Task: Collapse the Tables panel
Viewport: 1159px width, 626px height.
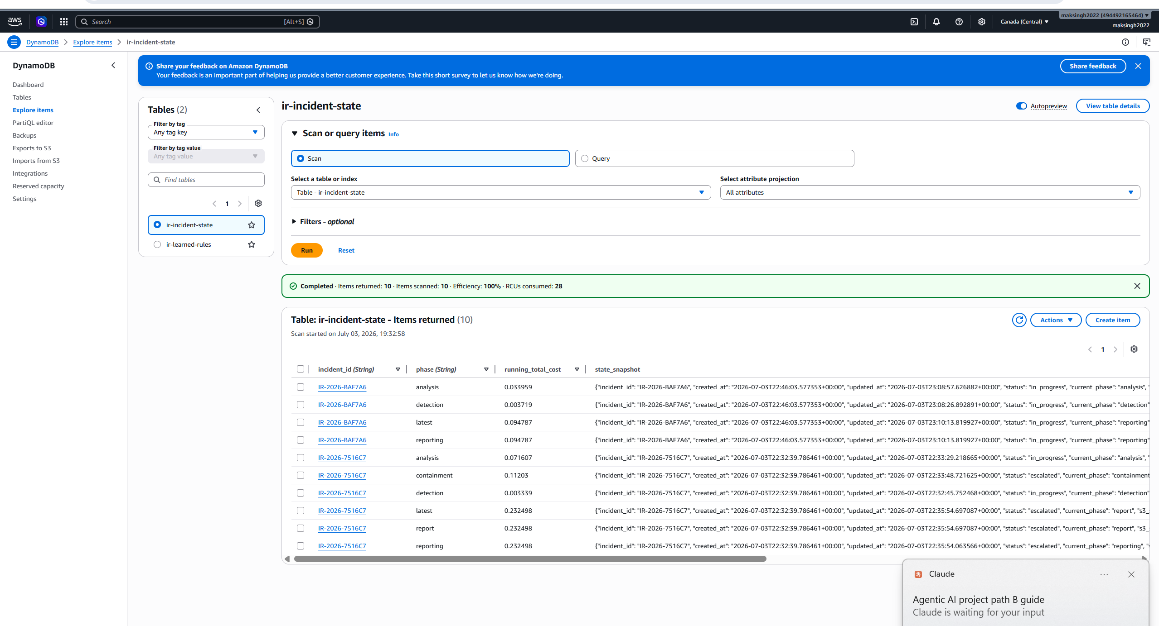Action: 258,110
